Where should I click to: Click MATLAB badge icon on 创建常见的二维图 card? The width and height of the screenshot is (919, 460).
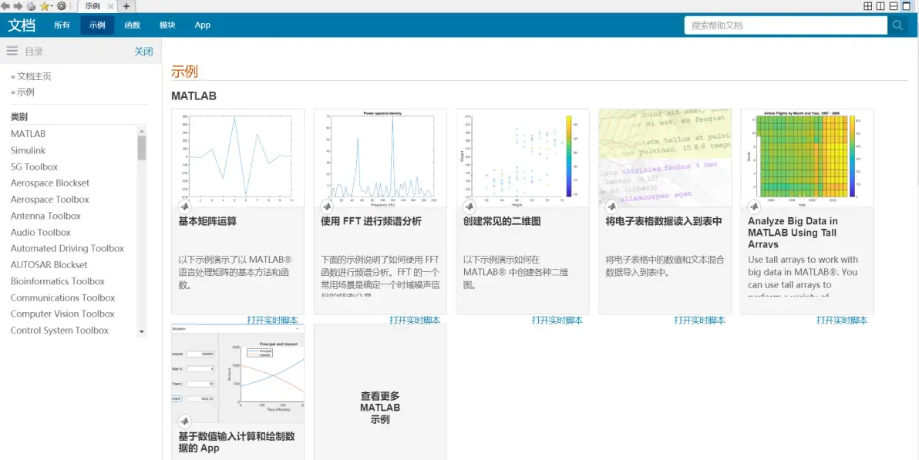(x=470, y=206)
